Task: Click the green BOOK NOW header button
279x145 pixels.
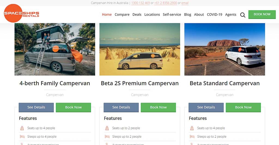Action: (262, 14)
